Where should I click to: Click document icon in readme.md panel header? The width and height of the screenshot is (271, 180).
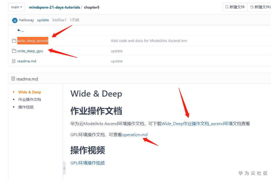[13, 79]
